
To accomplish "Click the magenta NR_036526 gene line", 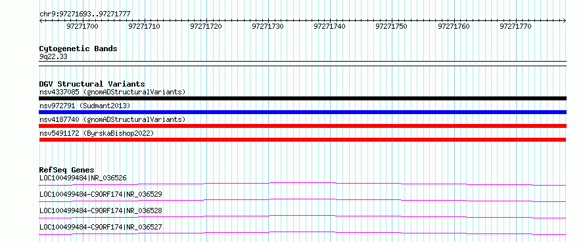I will 302,183.
